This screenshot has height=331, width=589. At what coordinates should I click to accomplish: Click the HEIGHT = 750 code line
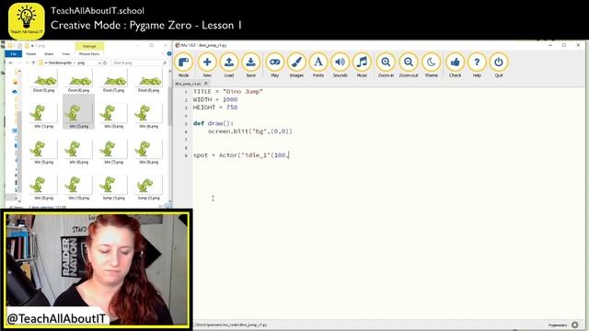tap(215, 108)
